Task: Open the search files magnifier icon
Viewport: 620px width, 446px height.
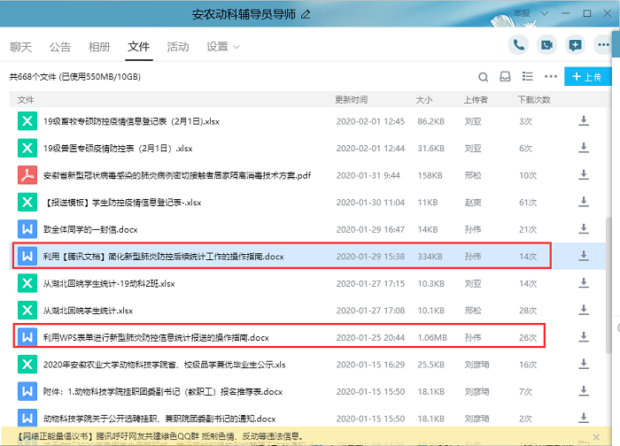Action: coord(483,77)
